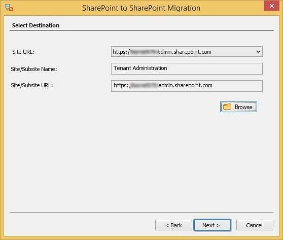
Task: Proceed with the Next button
Action: coord(212,225)
